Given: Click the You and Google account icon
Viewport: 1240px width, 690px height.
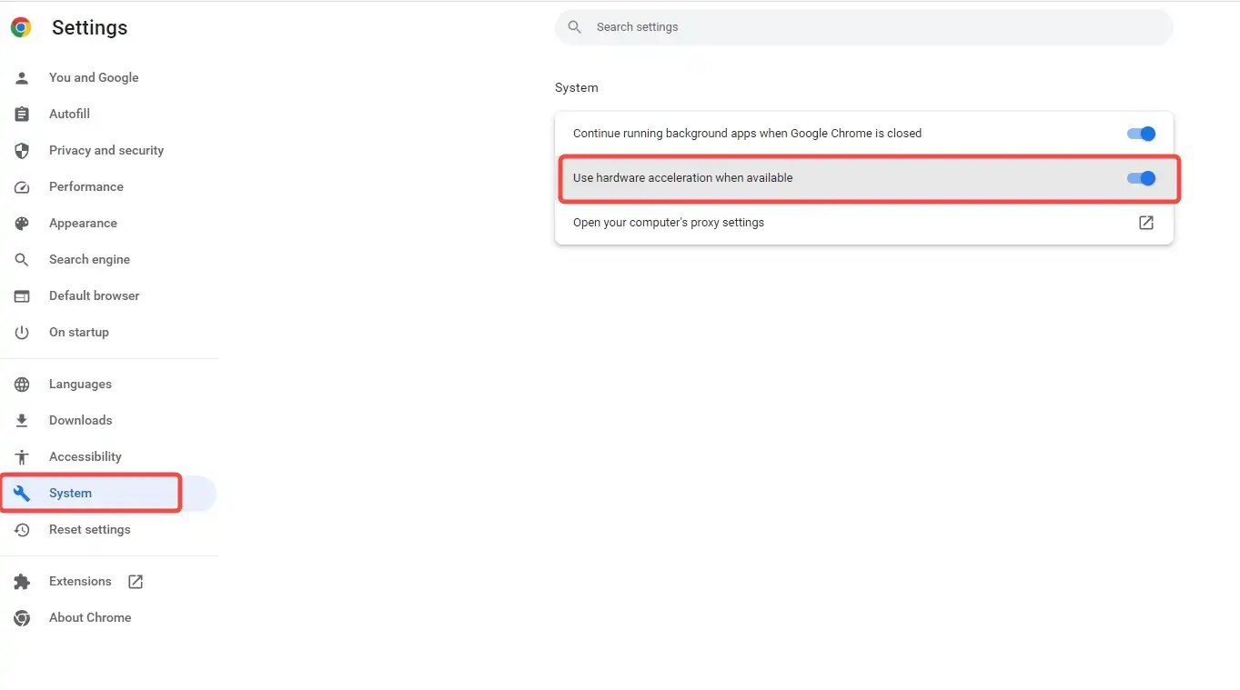Looking at the screenshot, I should coord(21,77).
